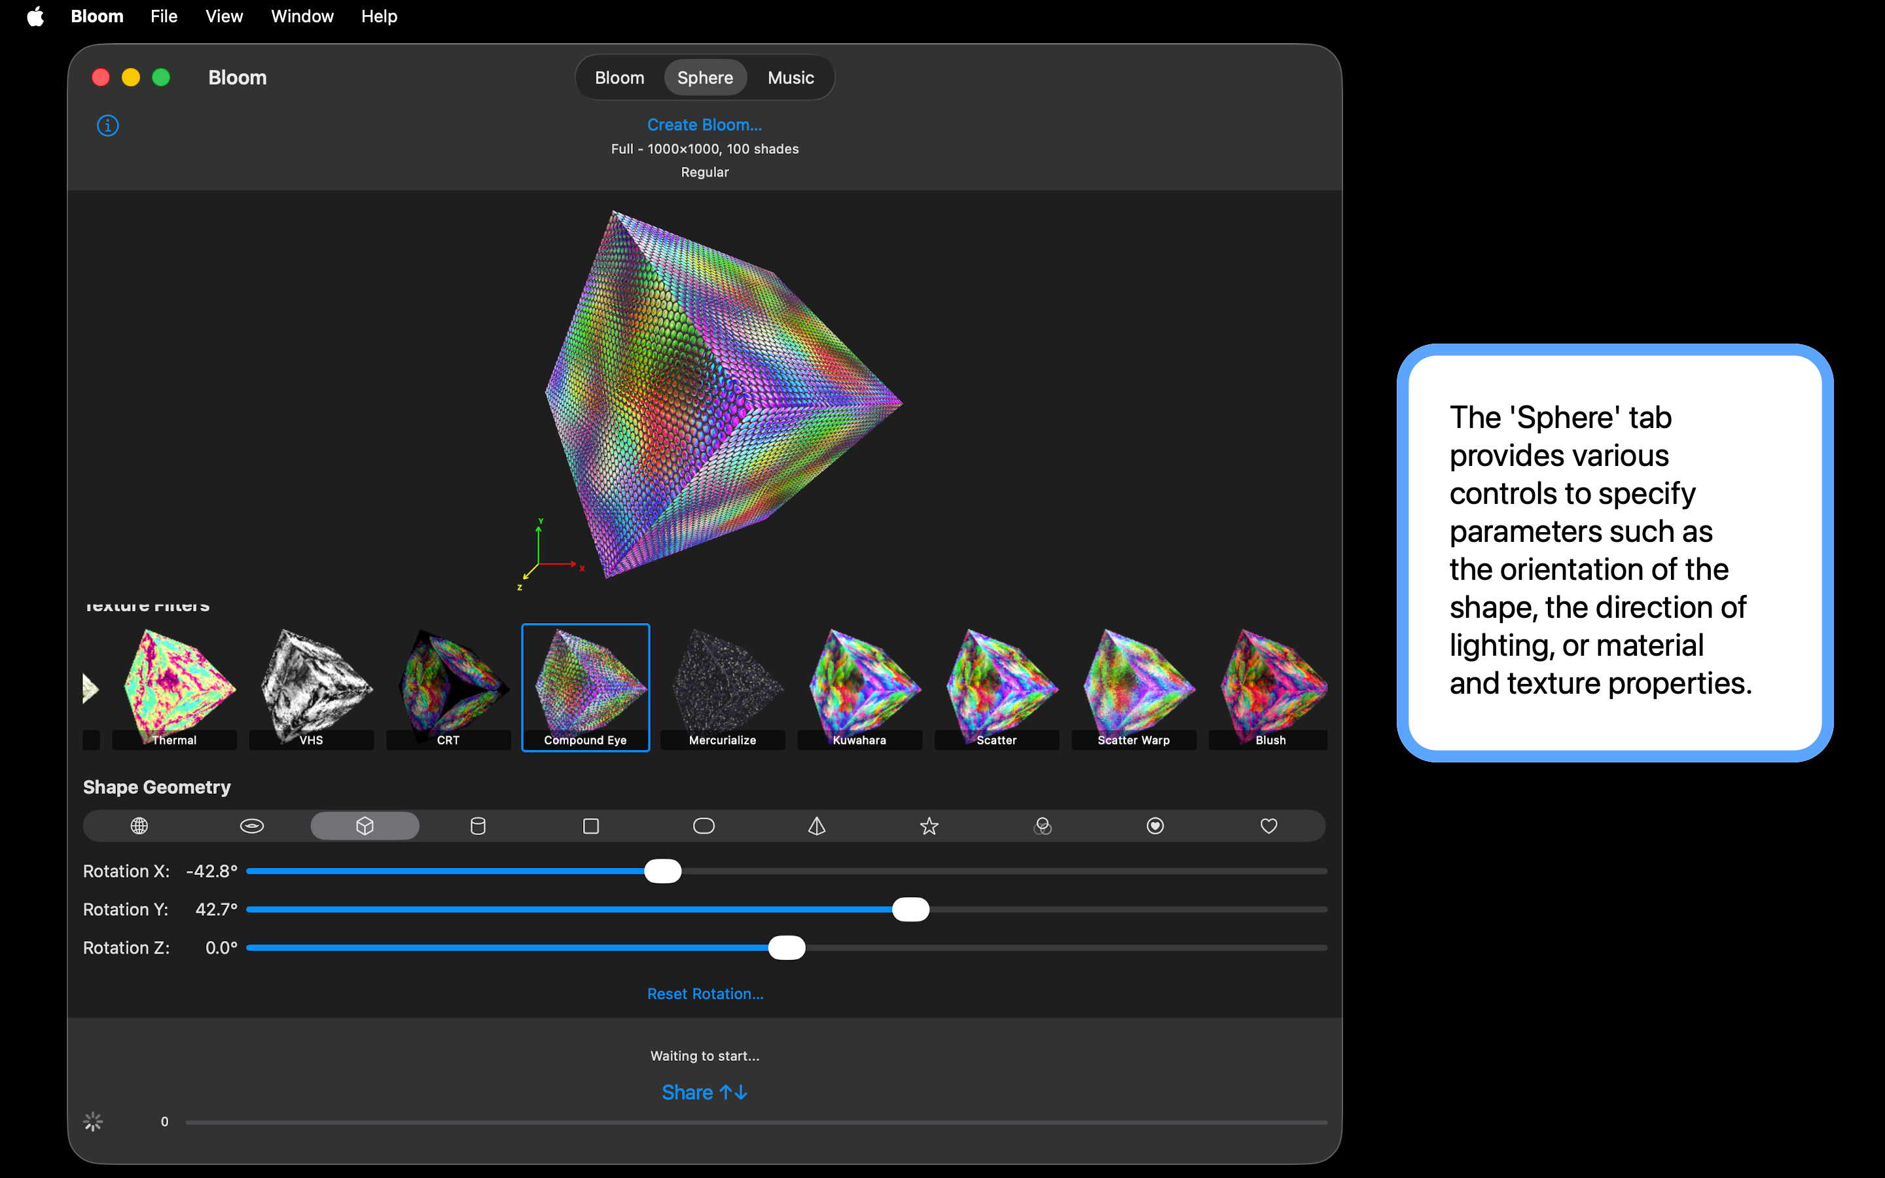Click the Shape Geometry heading

pos(156,787)
